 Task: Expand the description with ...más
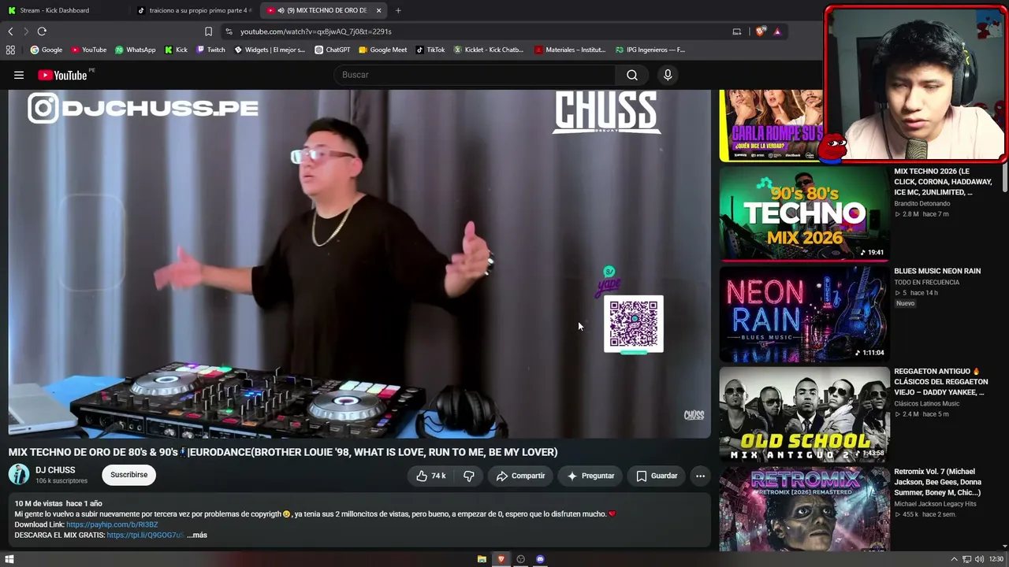(x=197, y=535)
